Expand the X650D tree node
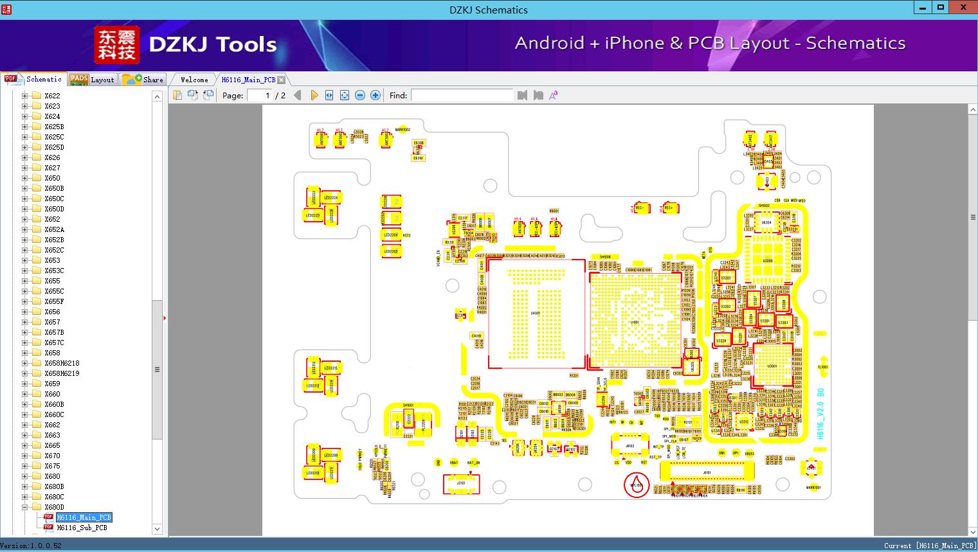The height and width of the screenshot is (552, 978). pyautogui.click(x=24, y=209)
